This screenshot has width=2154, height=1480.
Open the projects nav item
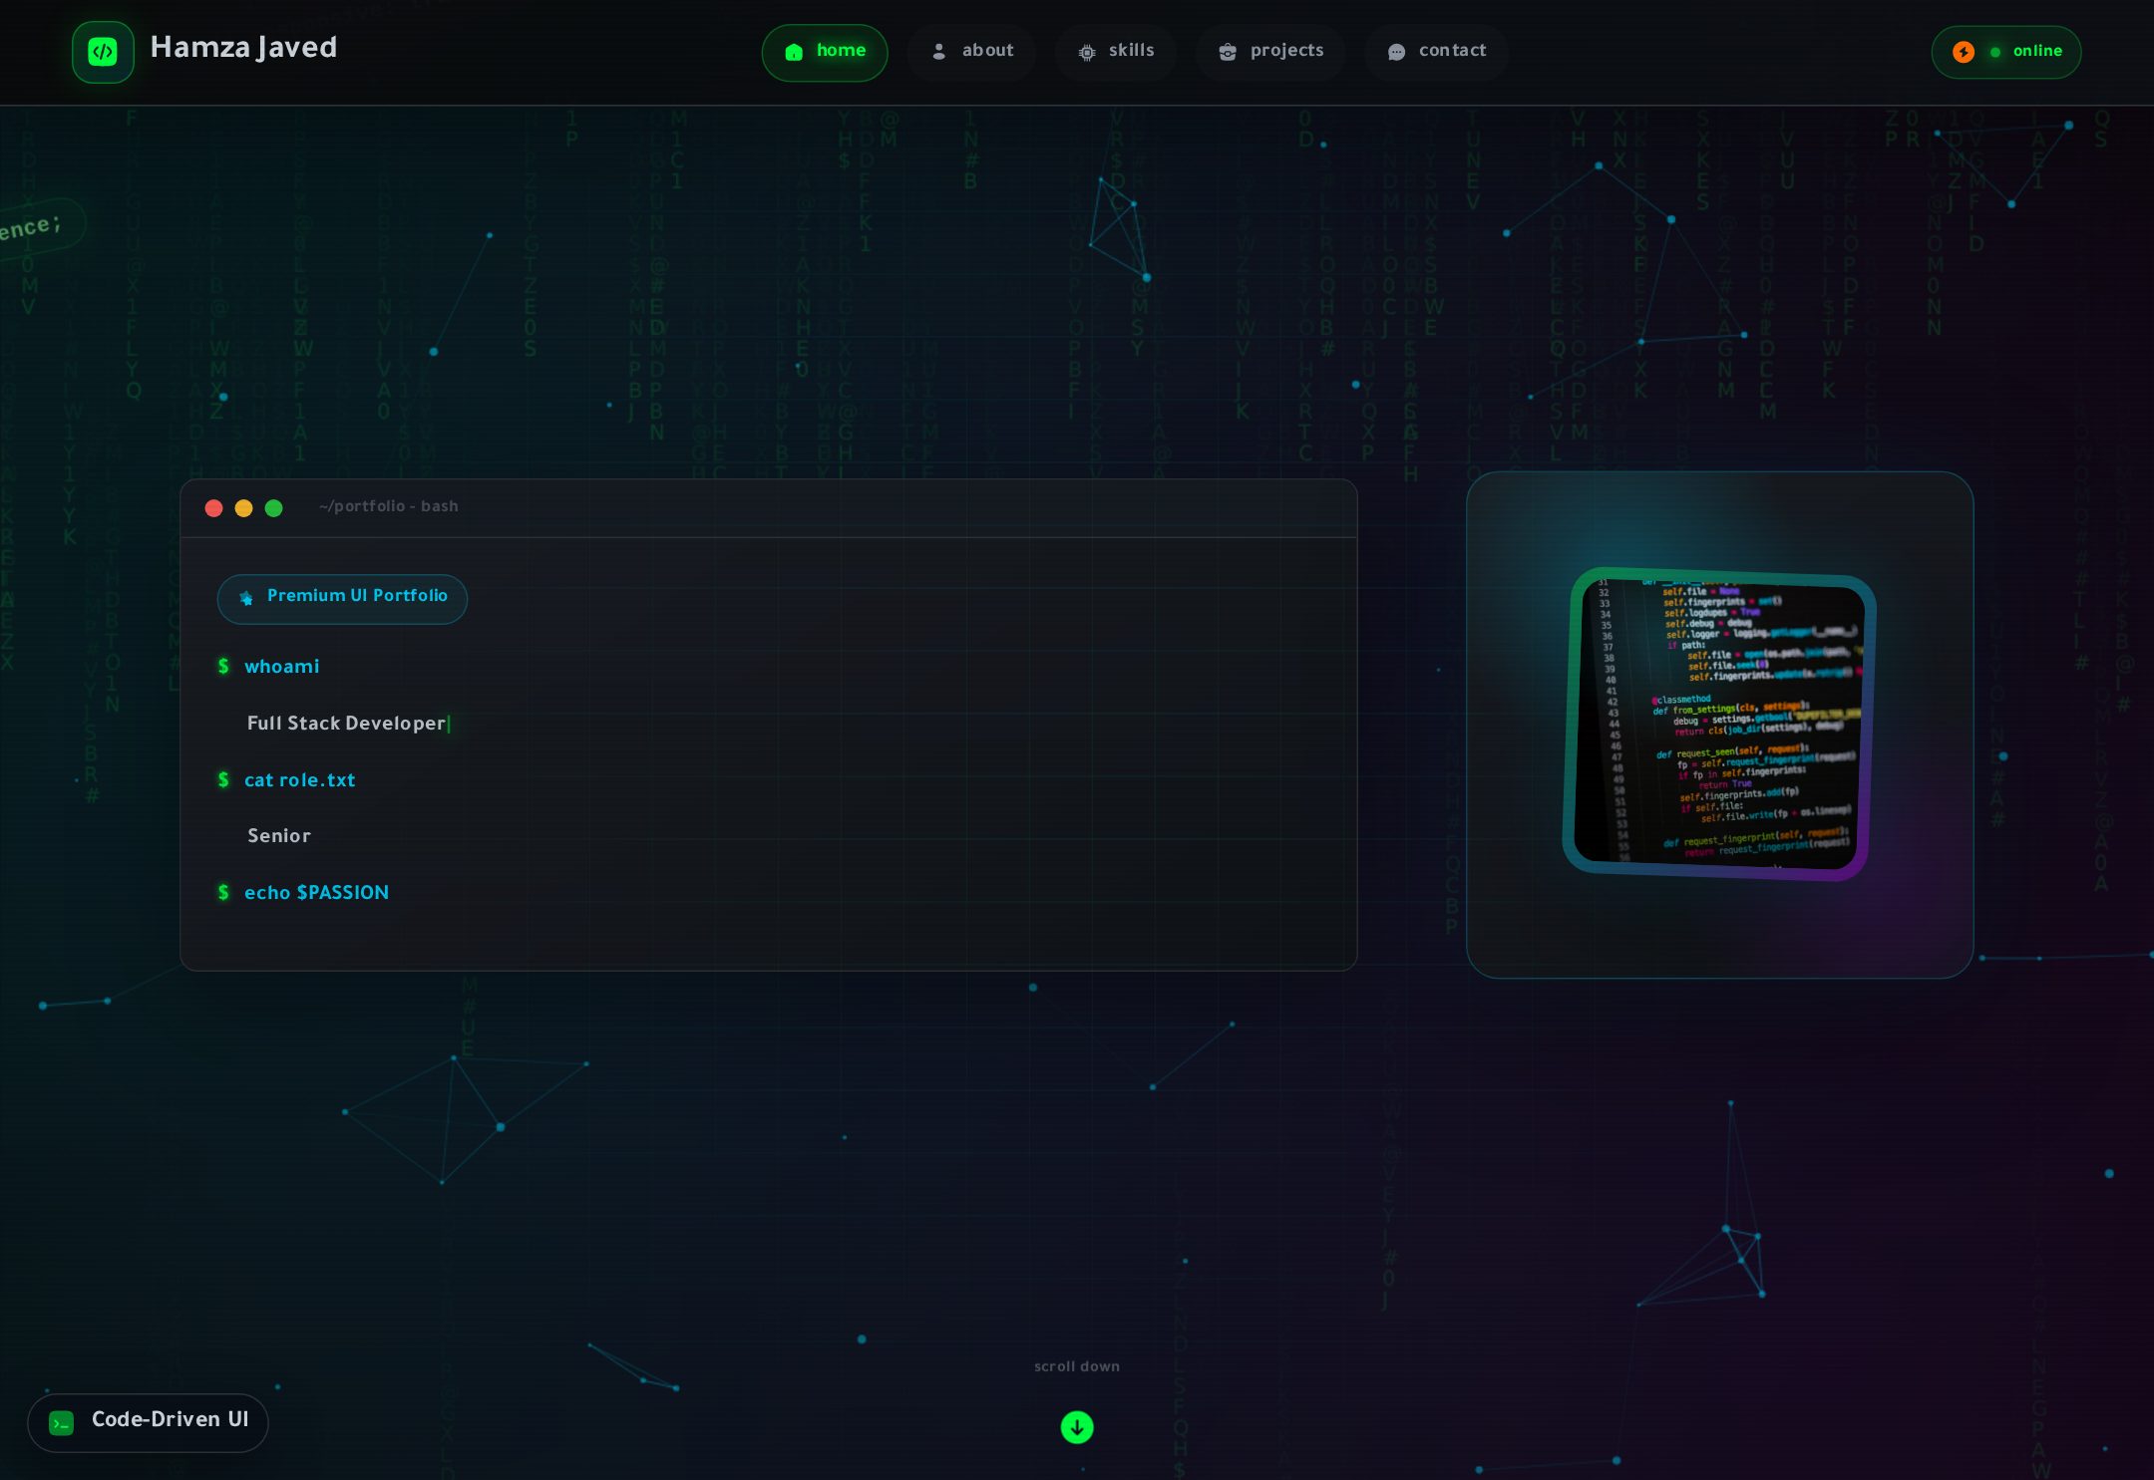(1270, 52)
